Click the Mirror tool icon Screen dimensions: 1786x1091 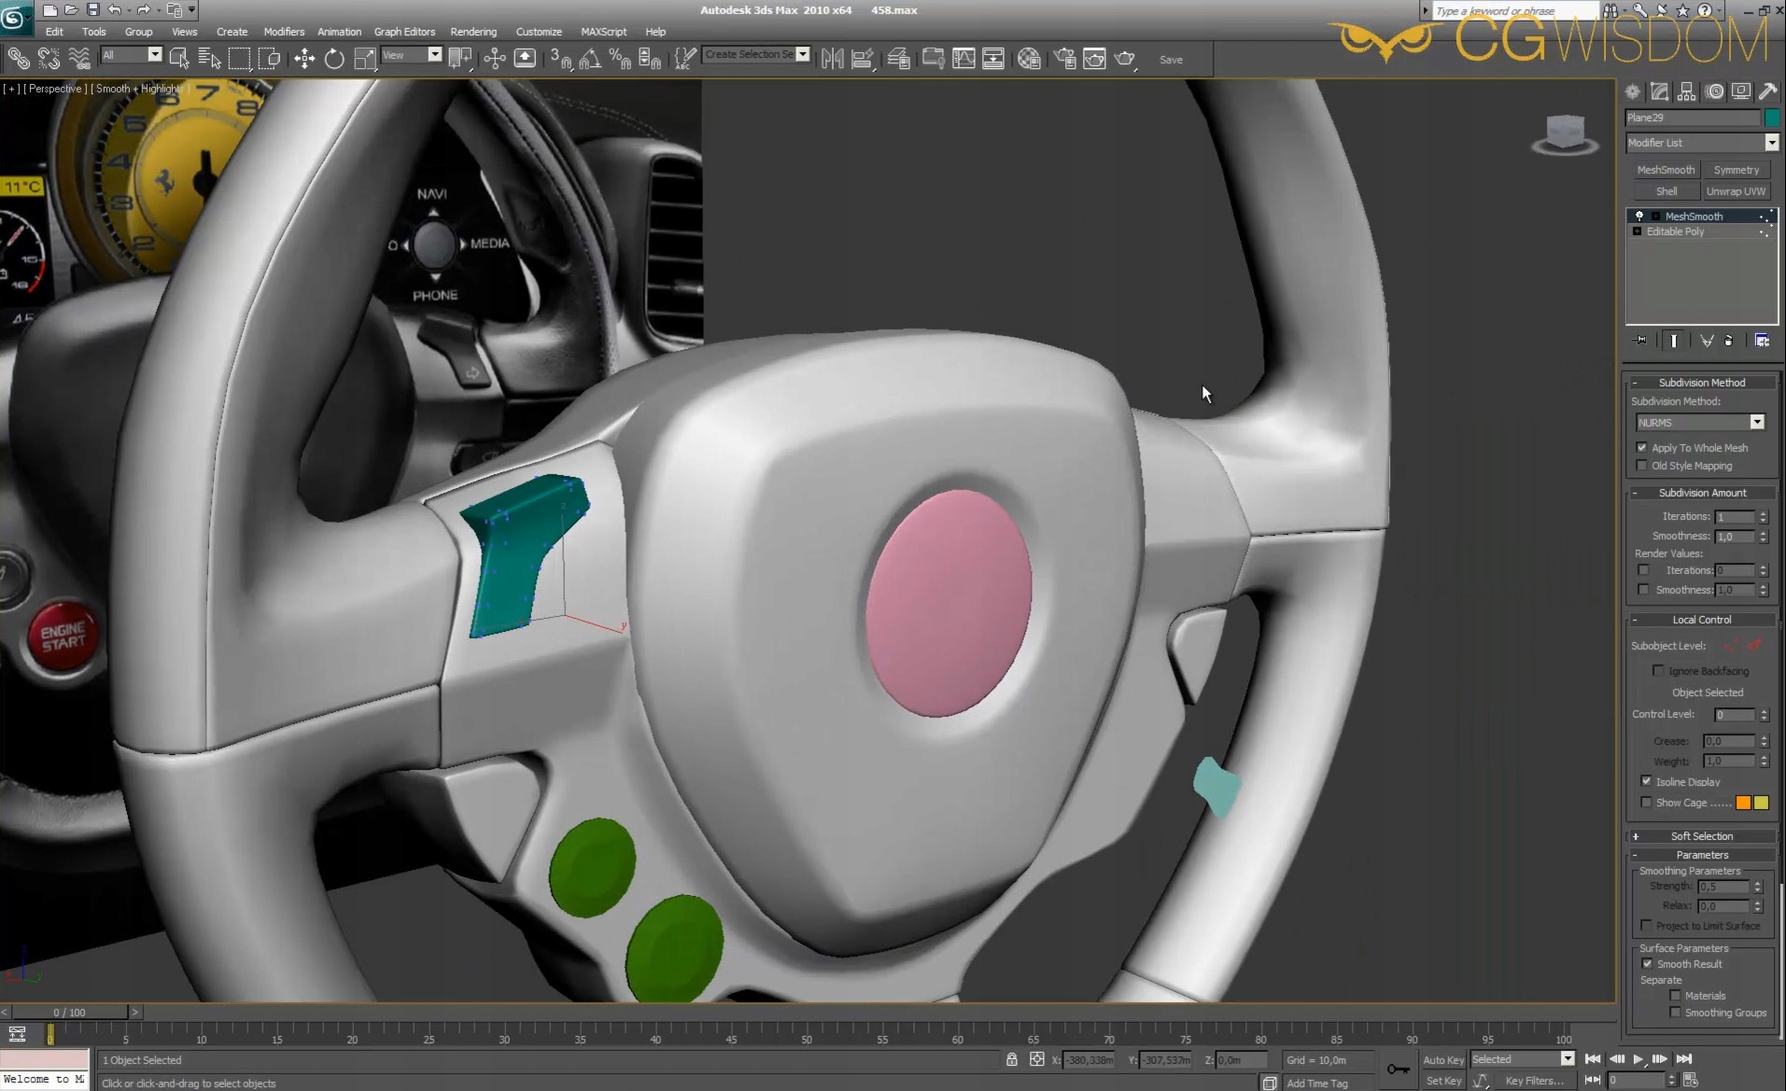point(832,59)
